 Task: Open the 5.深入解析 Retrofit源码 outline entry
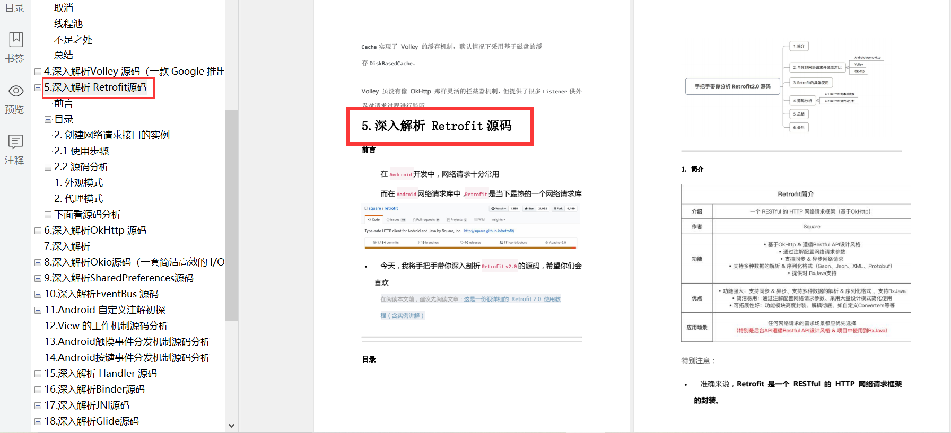[95, 87]
